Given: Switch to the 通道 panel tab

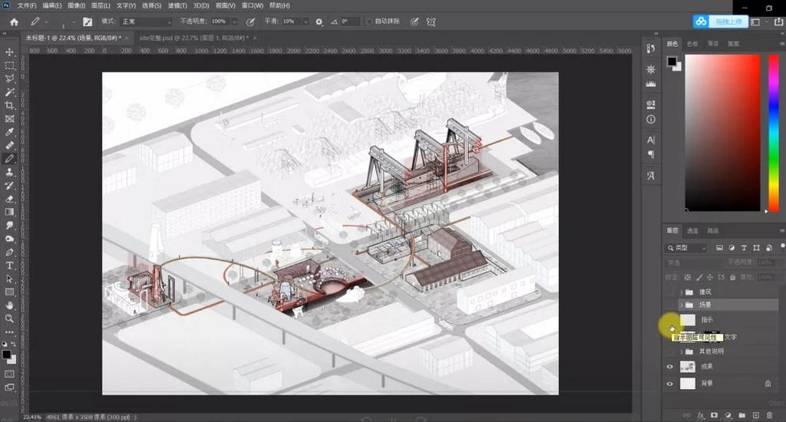Looking at the screenshot, I should click(x=692, y=231).
